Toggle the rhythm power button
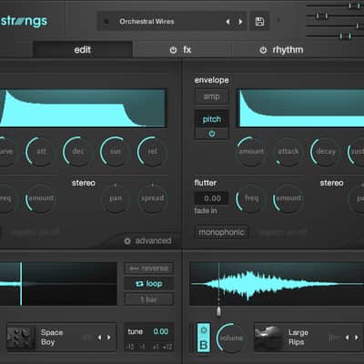 tap(263, 50)
